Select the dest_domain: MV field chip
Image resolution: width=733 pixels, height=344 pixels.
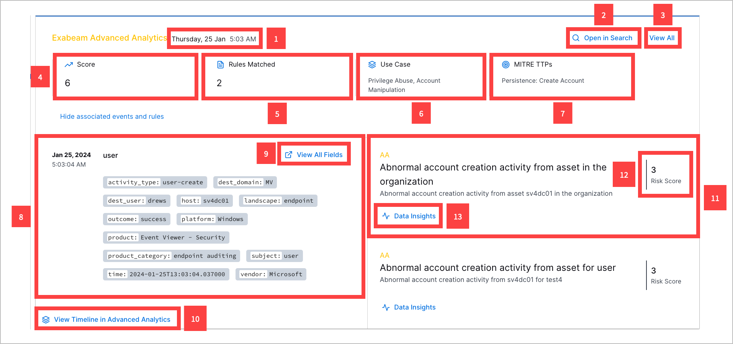[245, 182]
